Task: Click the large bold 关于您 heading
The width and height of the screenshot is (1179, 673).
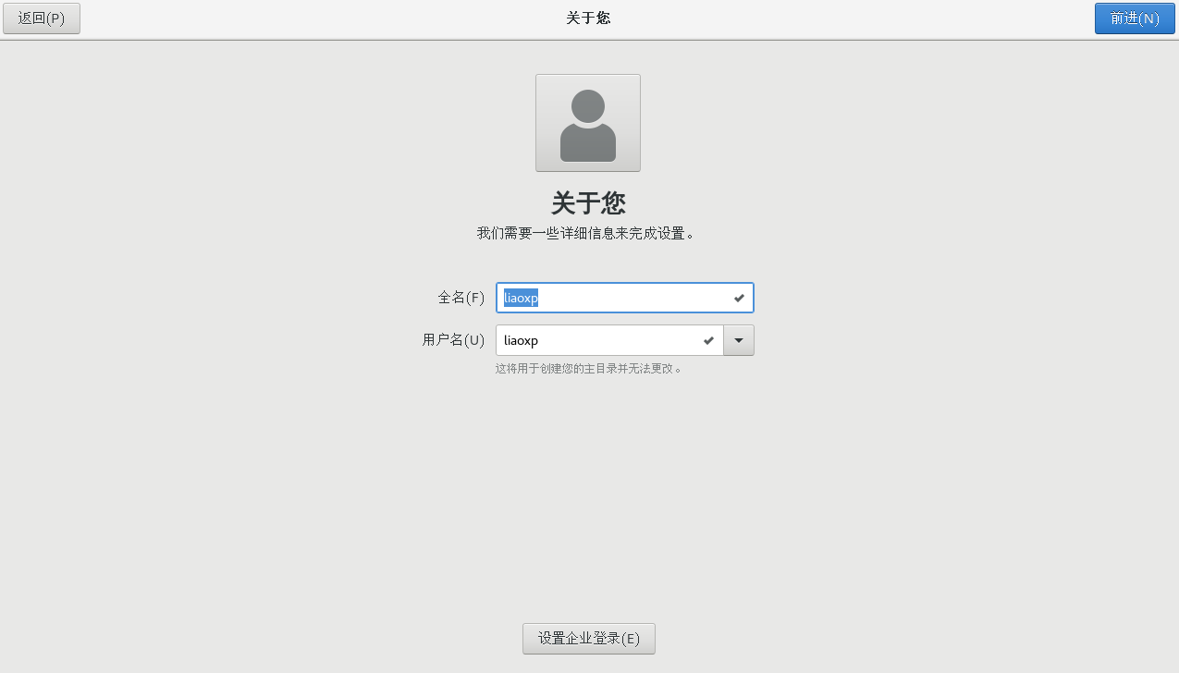Action: (588, 203)
